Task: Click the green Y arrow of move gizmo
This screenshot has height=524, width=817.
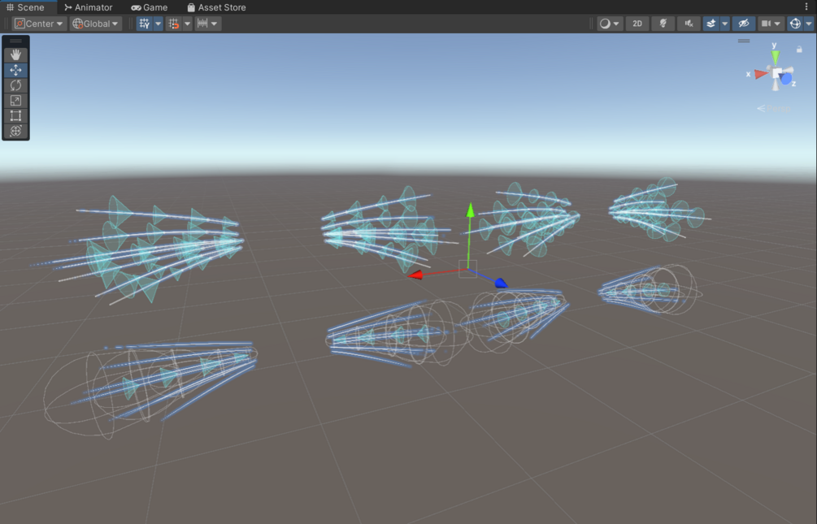Action: pos(470,210)
